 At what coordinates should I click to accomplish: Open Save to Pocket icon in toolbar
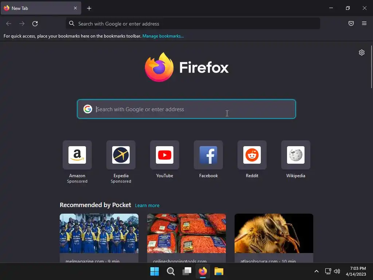351,23
